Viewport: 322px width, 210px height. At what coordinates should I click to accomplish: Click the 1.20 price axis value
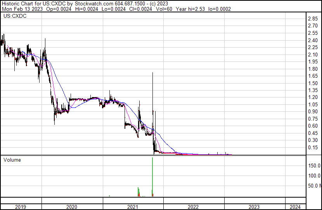click(313, 97)
